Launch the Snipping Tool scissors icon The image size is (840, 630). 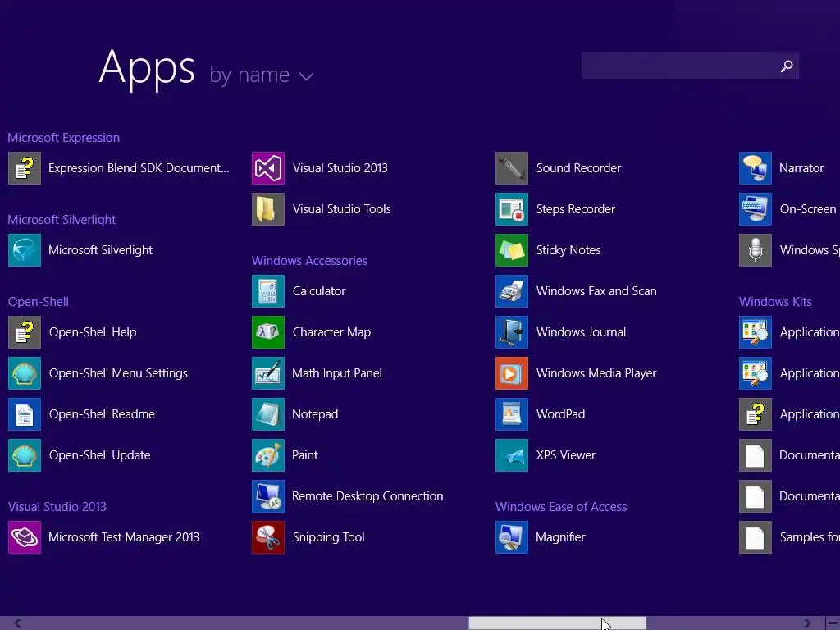click(x=268, y=537)
